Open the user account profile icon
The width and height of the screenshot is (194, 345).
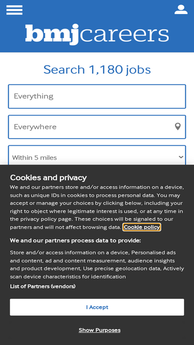click(x=181, y=10)
